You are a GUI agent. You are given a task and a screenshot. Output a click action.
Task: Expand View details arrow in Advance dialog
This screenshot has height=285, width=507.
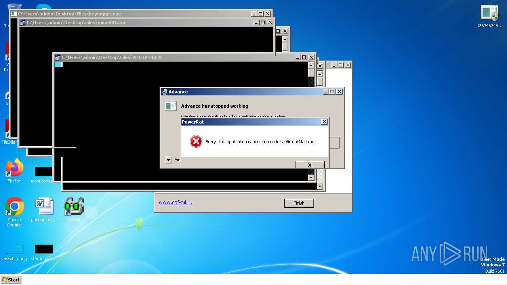[x=168, y=160]
